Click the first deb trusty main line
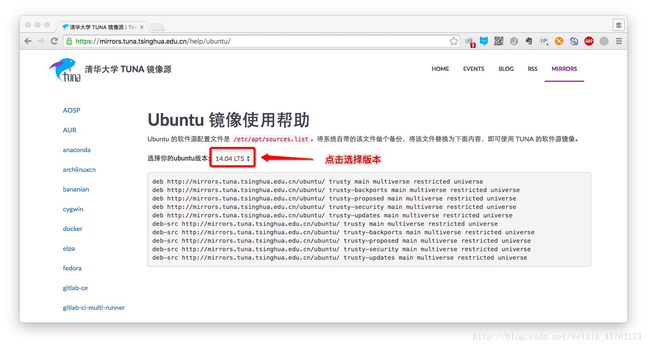The image size is (647, 346). [x=318, y=182]
